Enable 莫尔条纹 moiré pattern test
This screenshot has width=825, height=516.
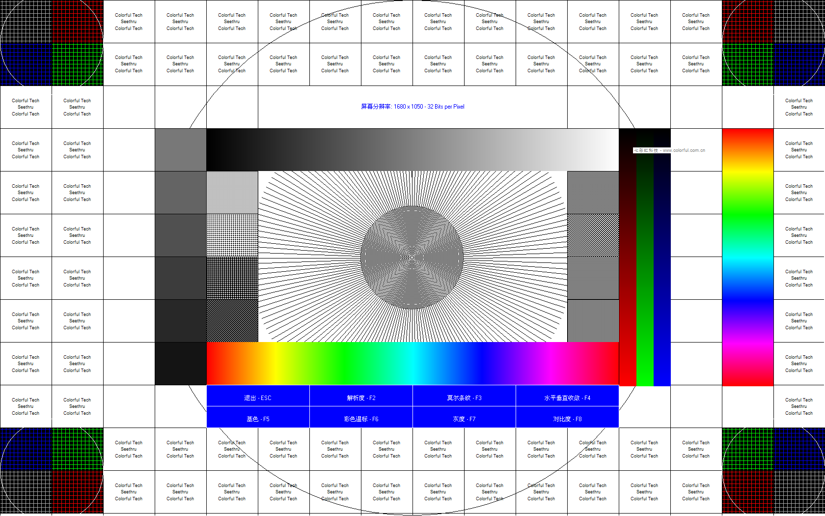pos(465,397)
